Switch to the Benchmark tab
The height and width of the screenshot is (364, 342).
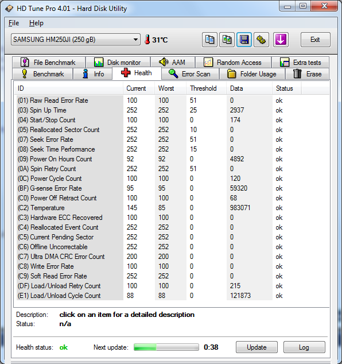42,74
